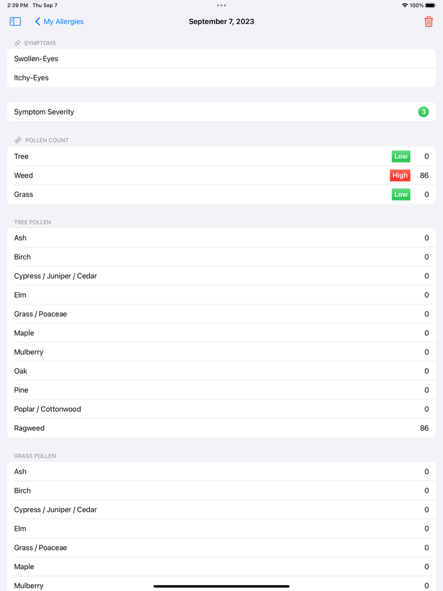Tap the pollen icon beside POLLEN COUNT
This screenshot has height=591, width=443.
tap(17, 140)
